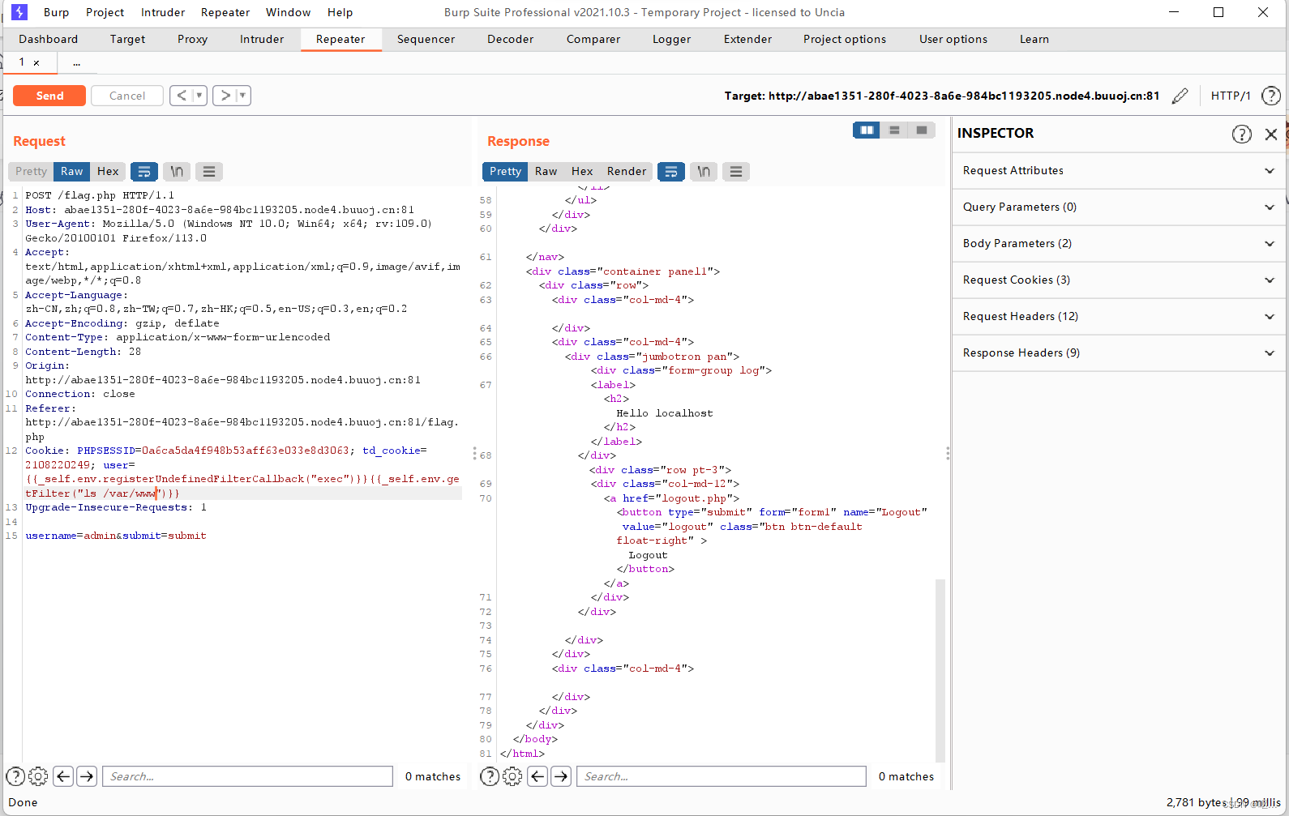Image resolution: width=1289 pixels, height=816 pixels.
Task: Select side-by-side response layout icon
Action: coord(867,130)
